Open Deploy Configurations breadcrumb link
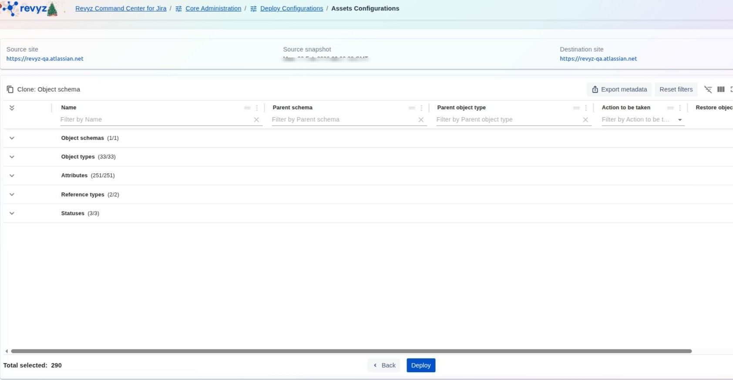This screenshot has height=380, width=733. click(291, 8)
